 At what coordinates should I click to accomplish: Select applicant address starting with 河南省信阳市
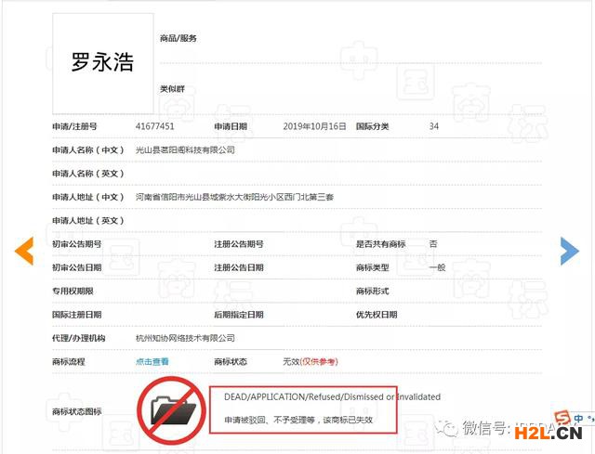(234, 197)
